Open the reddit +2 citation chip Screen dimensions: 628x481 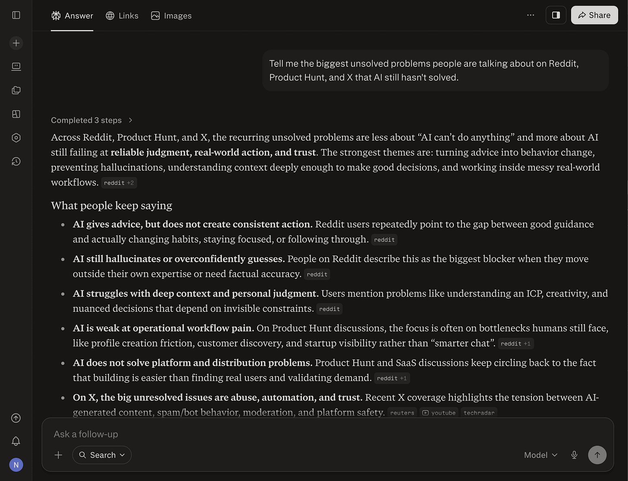click(119, 183)
